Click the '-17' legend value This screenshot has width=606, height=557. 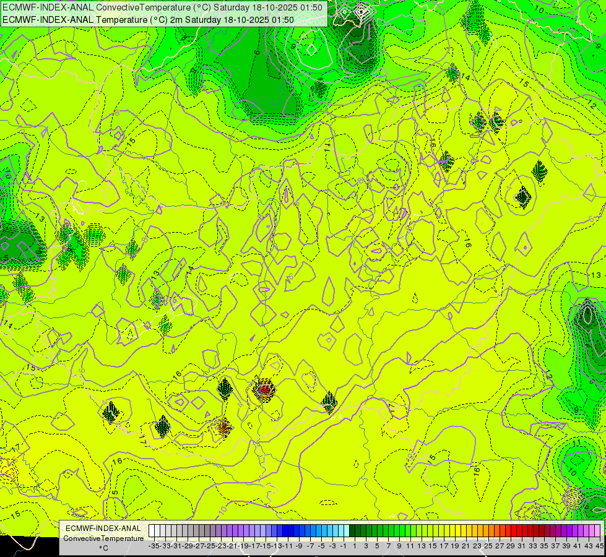pos(254,546)
